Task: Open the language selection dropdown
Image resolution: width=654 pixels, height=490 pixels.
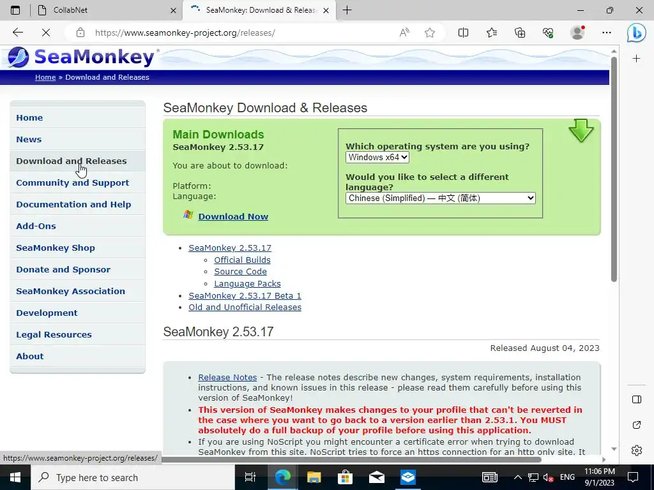Action: pyautogui.click(x=441, y=198)
